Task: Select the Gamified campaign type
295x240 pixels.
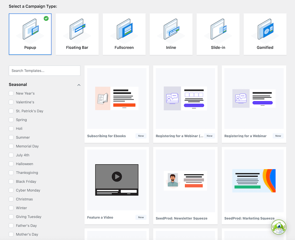Action: pos(265,34)
